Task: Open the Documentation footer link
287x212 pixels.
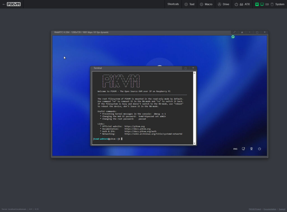Action: click(270, 209)
